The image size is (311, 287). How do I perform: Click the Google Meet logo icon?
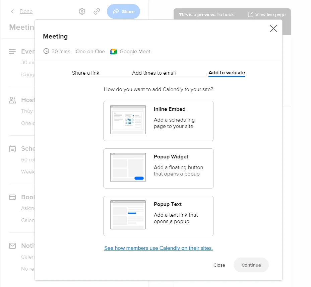coord(114,52)
